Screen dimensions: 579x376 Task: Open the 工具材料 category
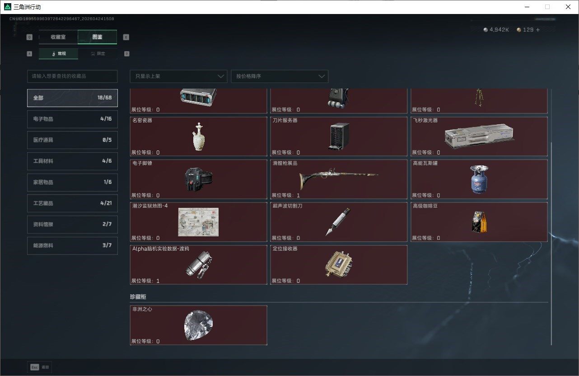tap(72, 161)
